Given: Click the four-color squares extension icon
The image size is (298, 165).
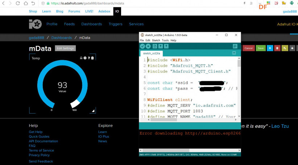Looking at the screenshot, I should click(x=268, y=3).
